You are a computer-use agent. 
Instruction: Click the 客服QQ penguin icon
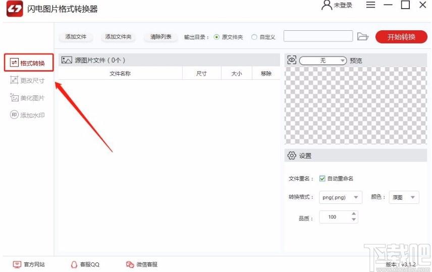[74, 264]
